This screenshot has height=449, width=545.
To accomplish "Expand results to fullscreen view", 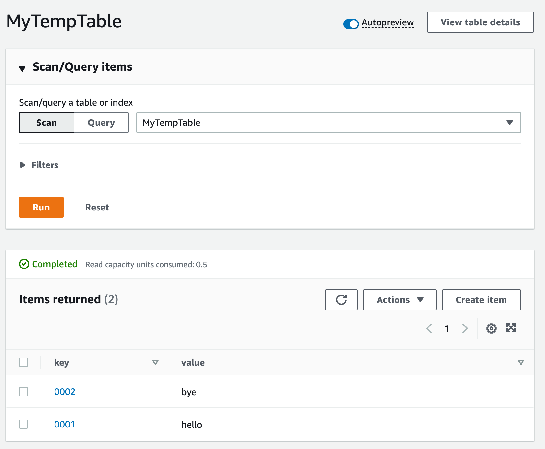I will click(511, 328).
